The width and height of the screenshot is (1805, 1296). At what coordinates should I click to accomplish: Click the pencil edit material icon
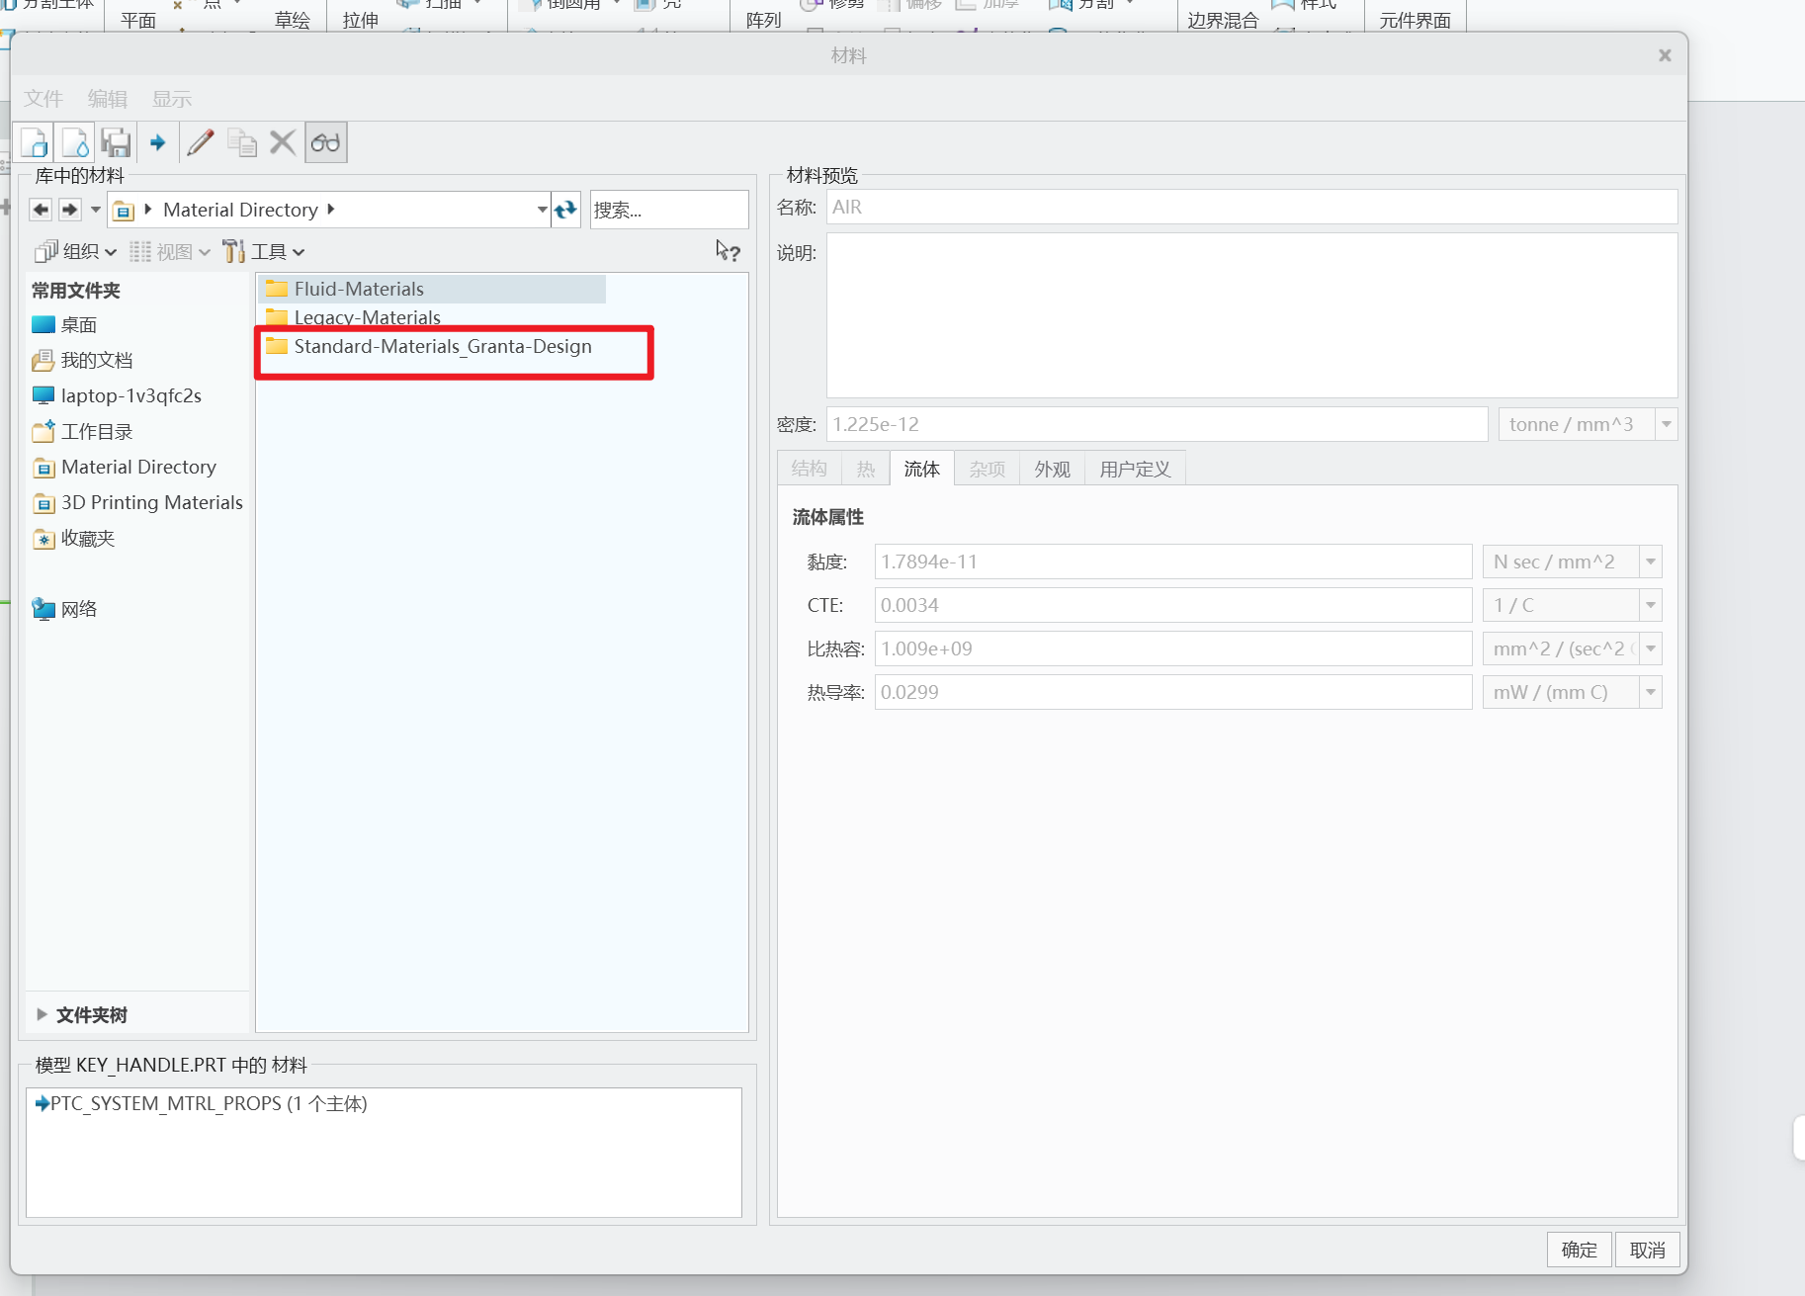click(x=201, y=142)
